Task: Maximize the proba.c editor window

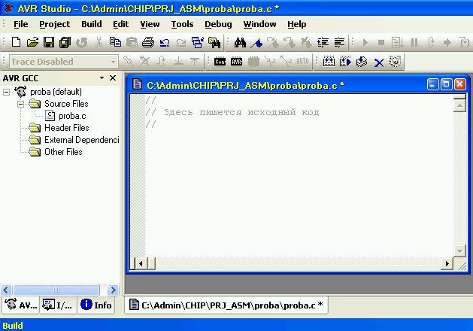Action: (446, 84)
